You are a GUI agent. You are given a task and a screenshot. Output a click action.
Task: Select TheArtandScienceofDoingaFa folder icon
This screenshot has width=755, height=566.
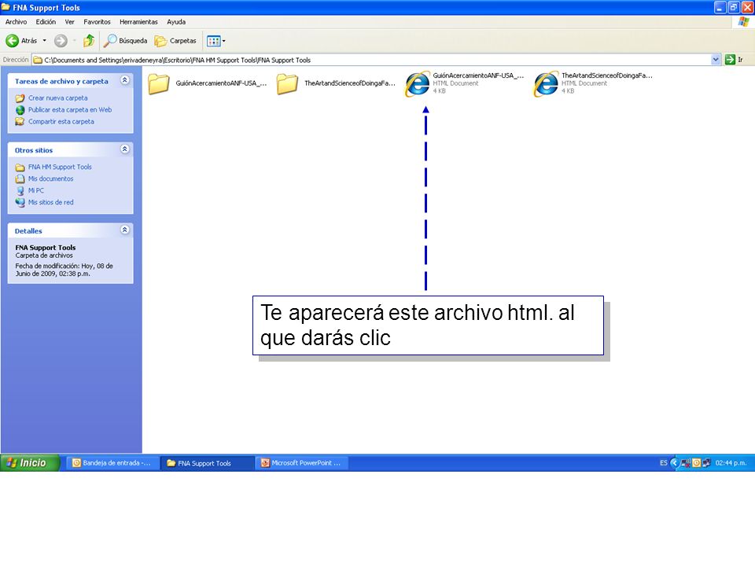click(x=287, y=84)
